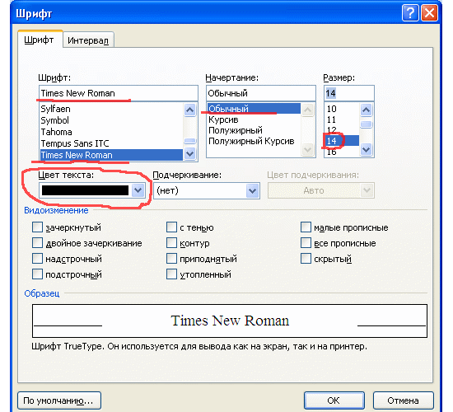Toggle приподнятый checkbox
453x412 pixels.
[171, 259]
